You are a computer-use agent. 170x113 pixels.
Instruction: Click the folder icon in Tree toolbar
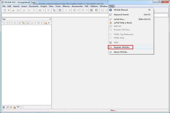click(x=46, y=23)
